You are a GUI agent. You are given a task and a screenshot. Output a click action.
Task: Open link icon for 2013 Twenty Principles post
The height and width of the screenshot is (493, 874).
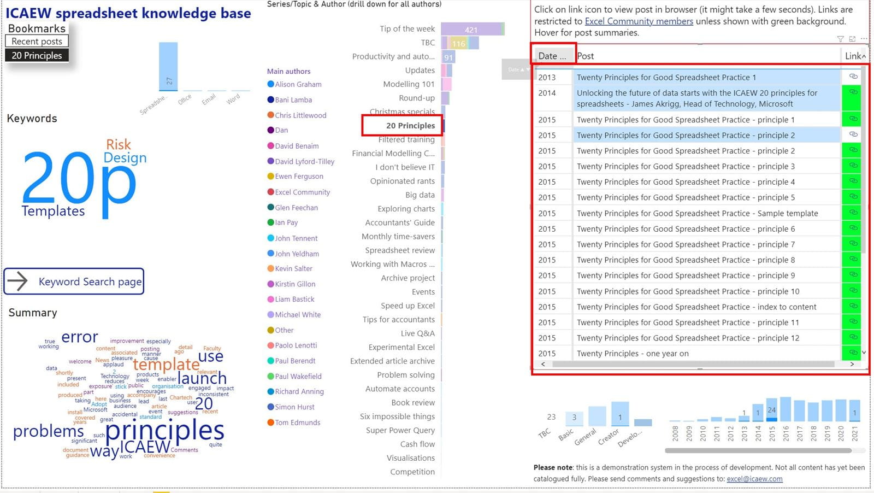click(853, 77)
